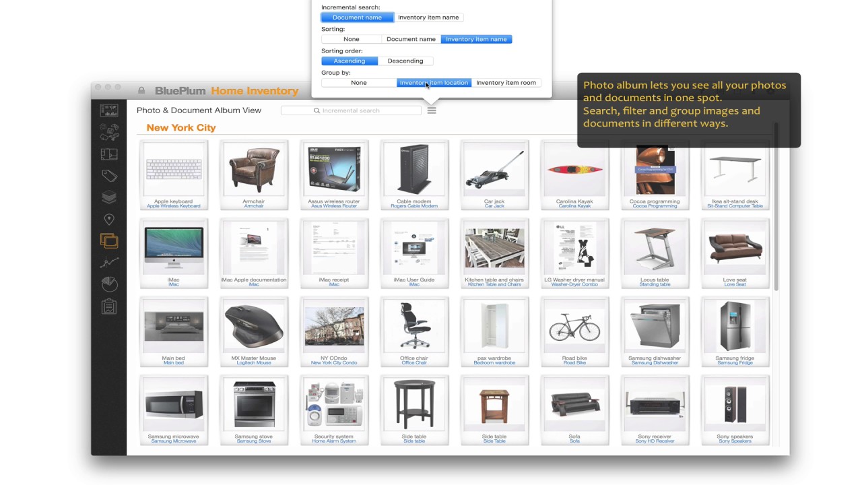Set incremental search to Document name
This screenshot has height=485, width=862.
coord(357,18)
